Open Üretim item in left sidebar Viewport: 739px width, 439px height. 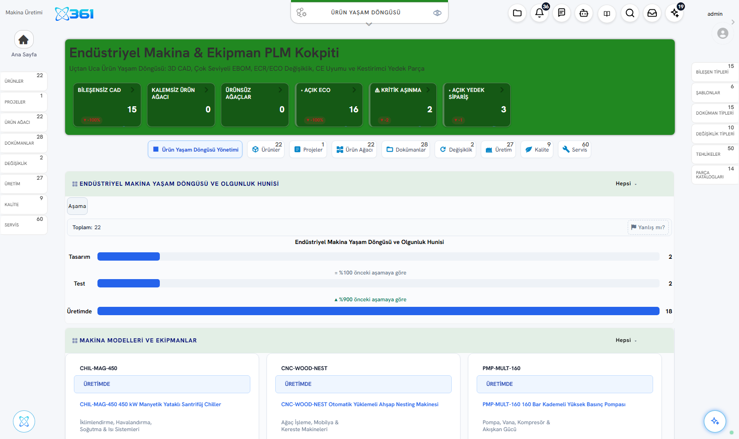[x=24, y=184]
